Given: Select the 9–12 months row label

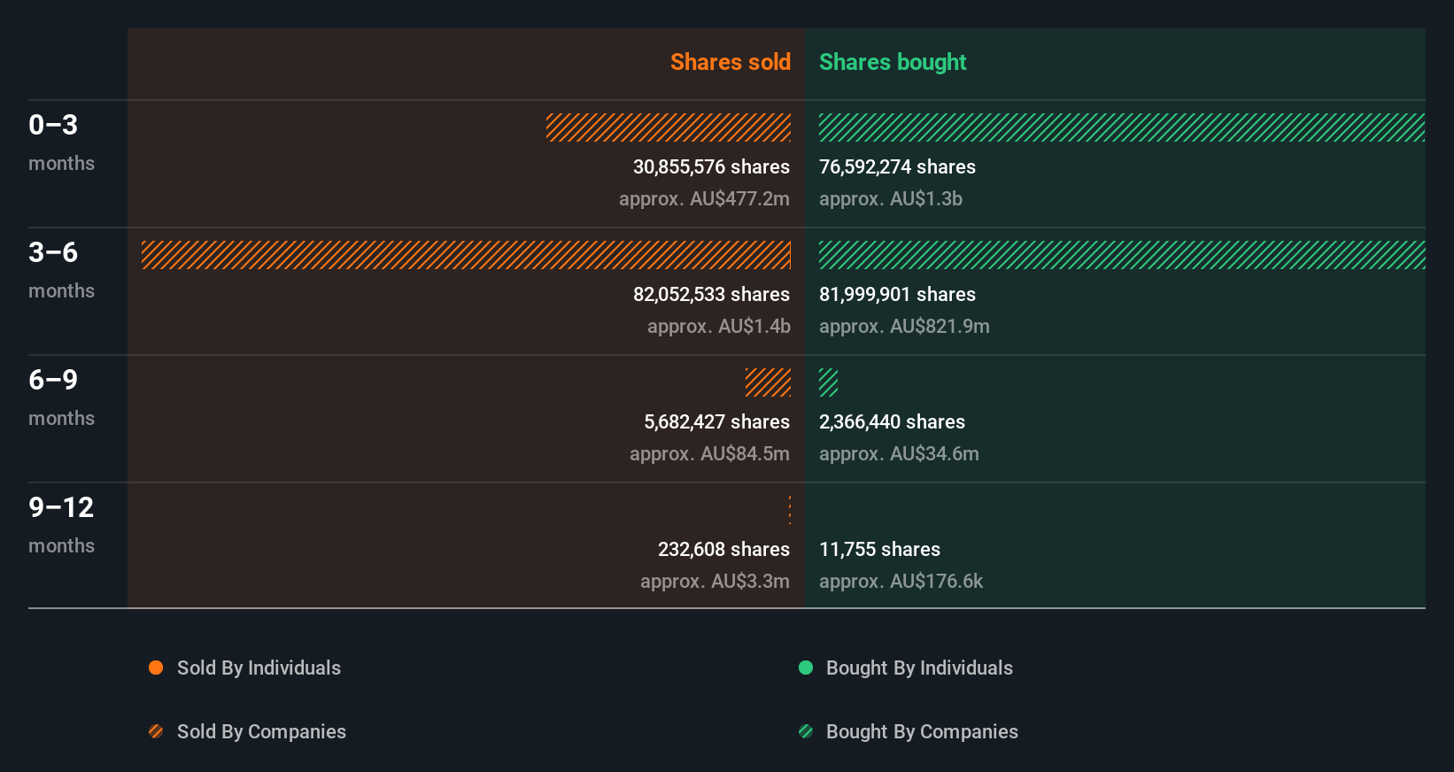Looking at the screenshot, I should click(61, 524).
